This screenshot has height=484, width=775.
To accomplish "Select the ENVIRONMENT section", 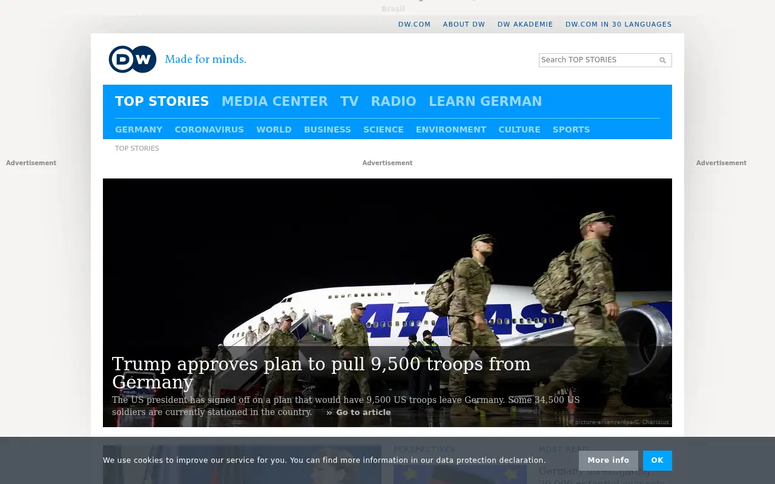I will (x=451, y=129).
